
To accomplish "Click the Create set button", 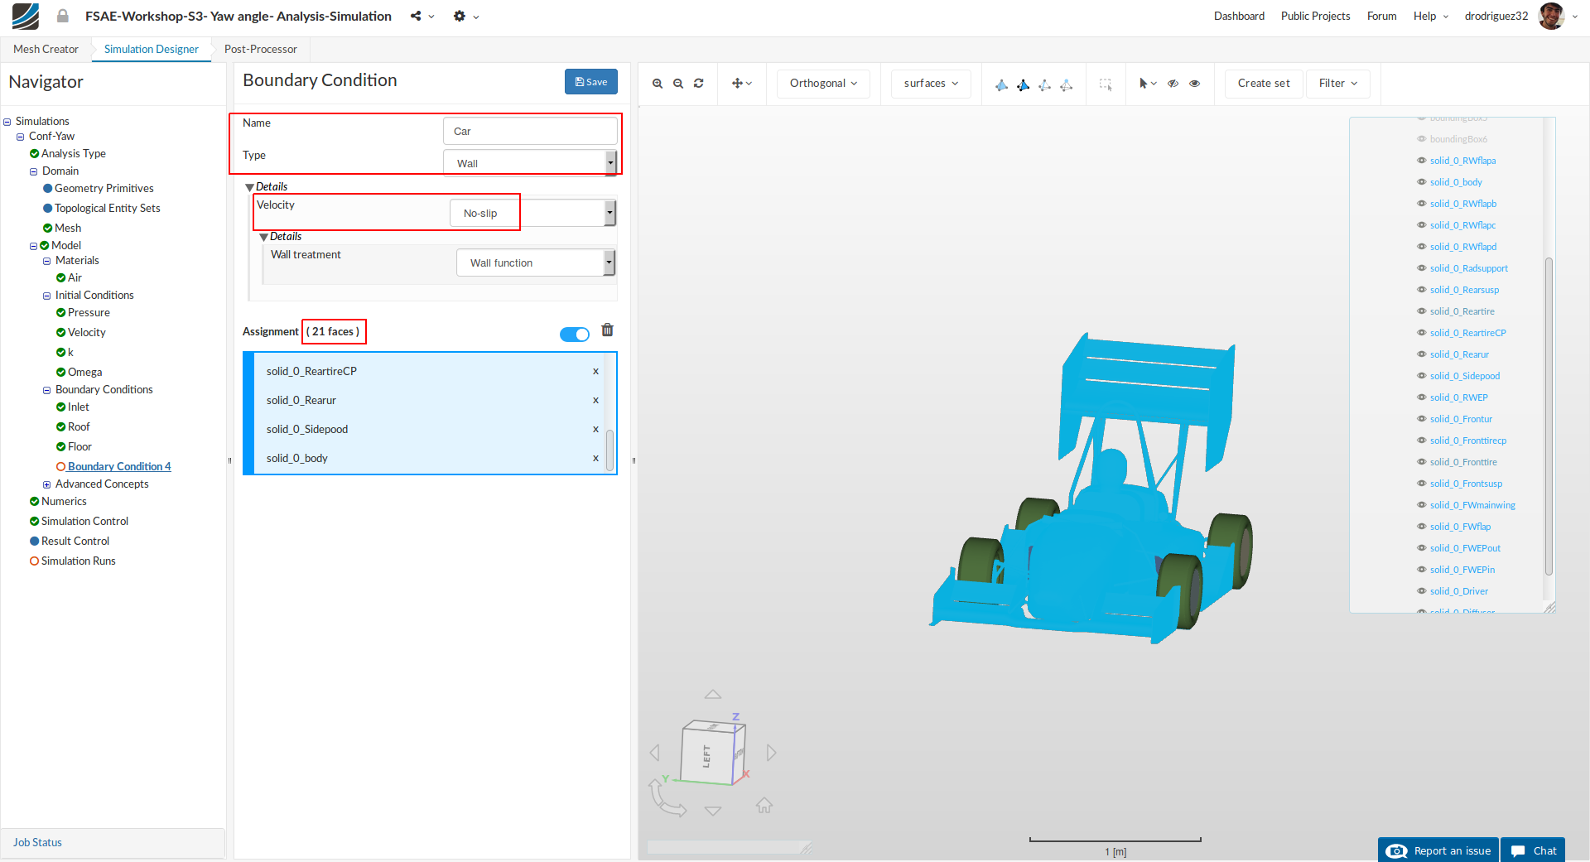I will coord(1264,84).
